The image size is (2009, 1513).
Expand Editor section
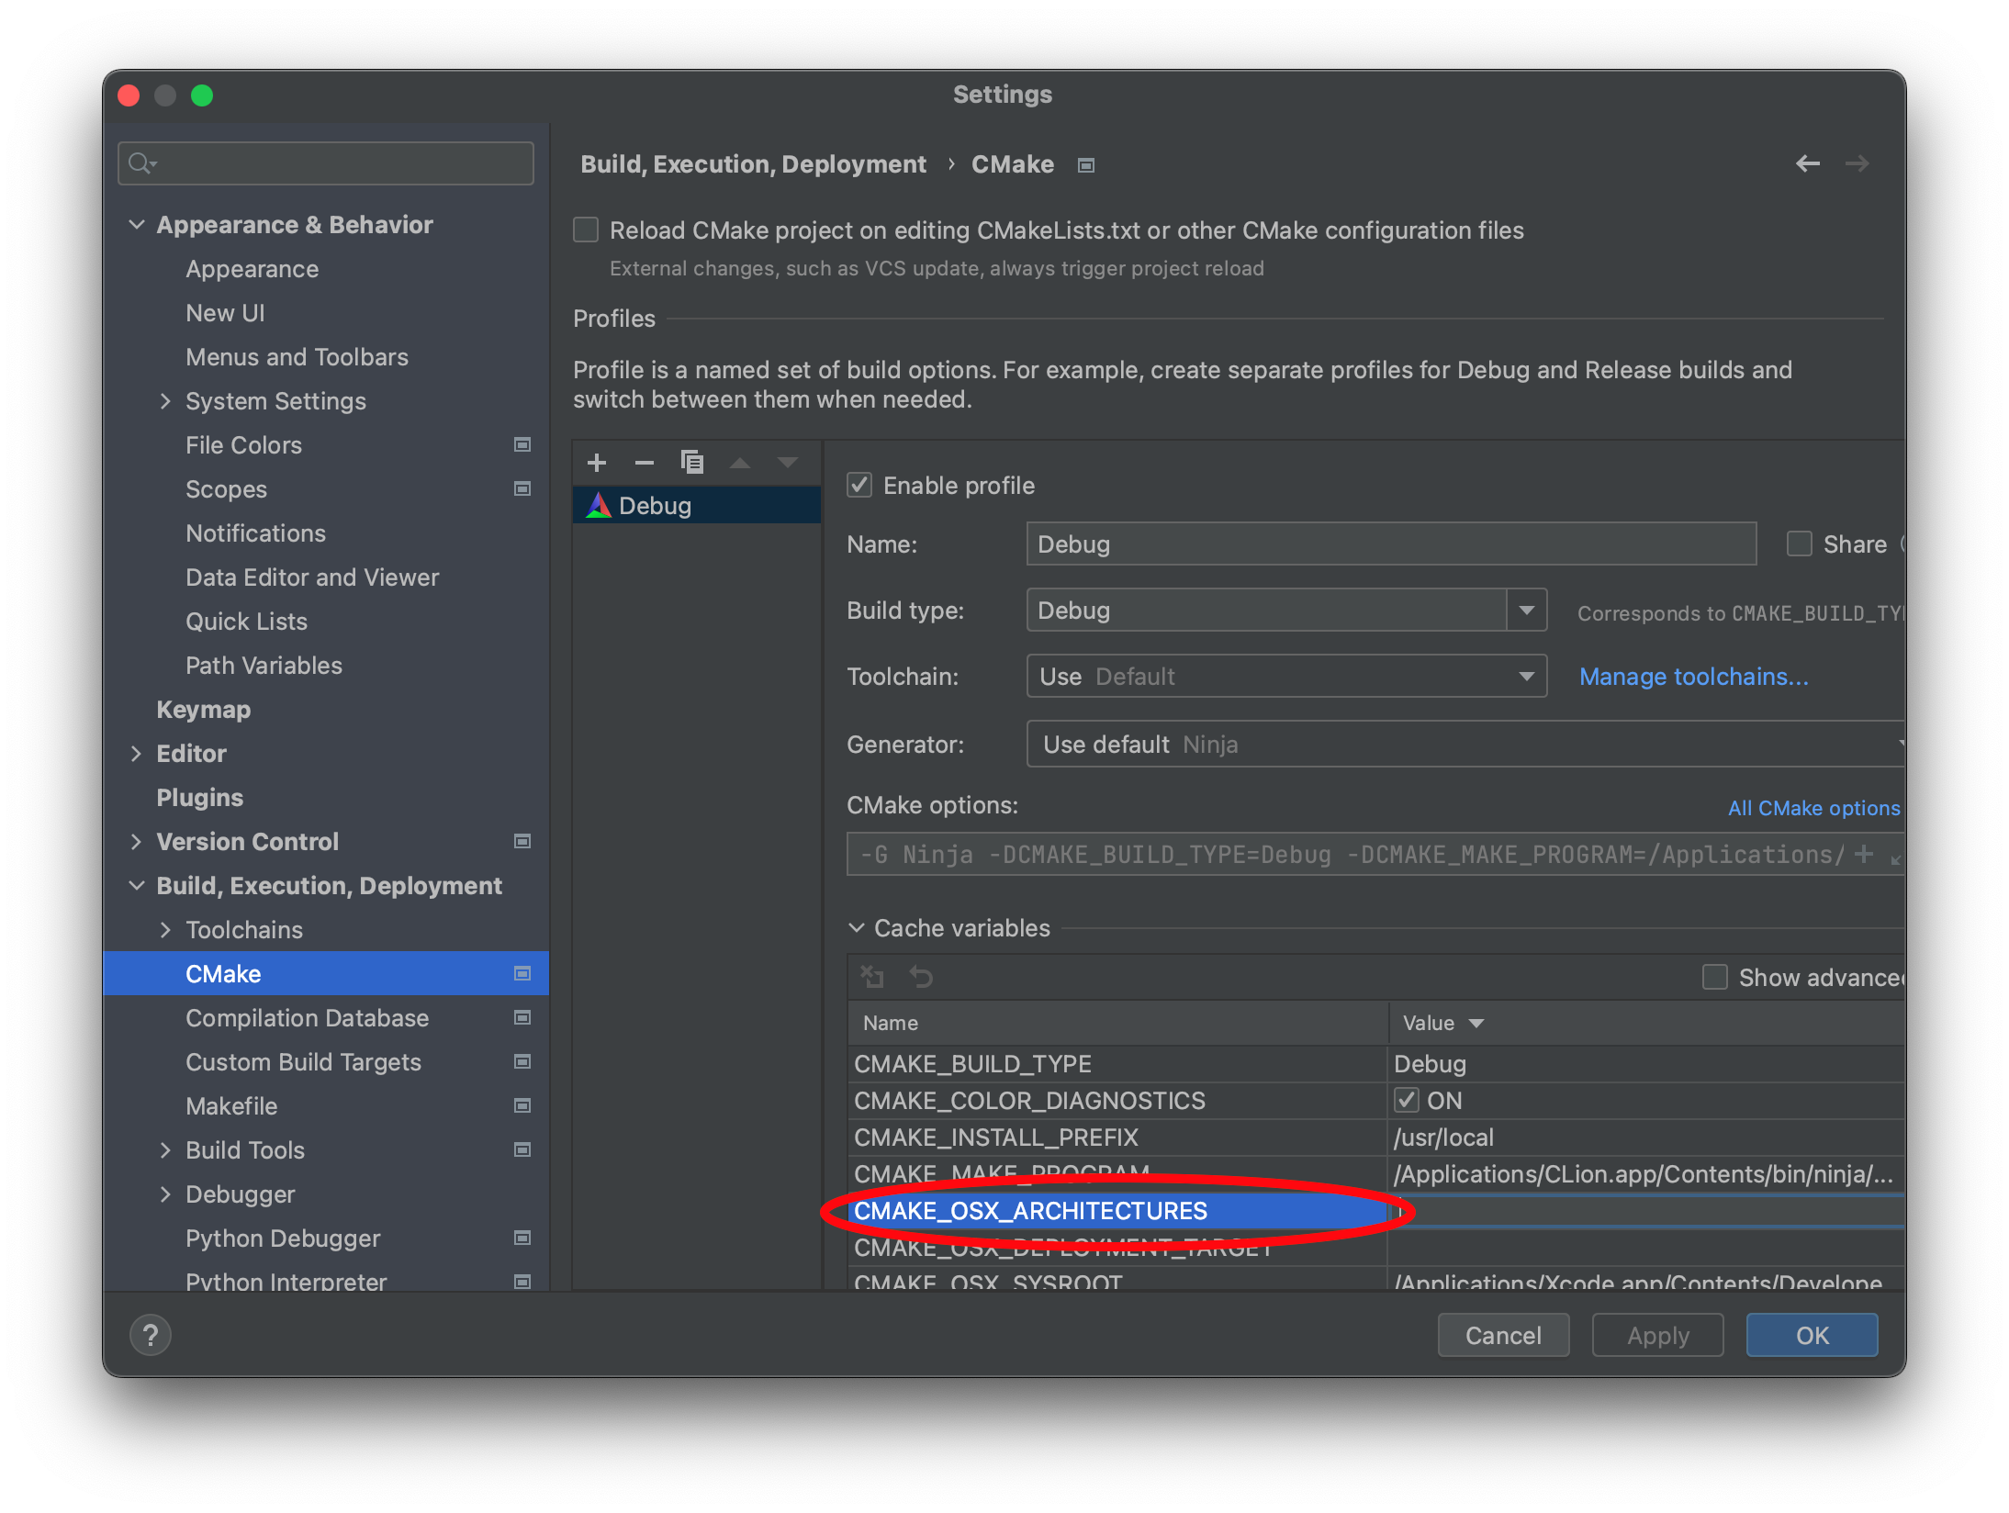(137, 754)
